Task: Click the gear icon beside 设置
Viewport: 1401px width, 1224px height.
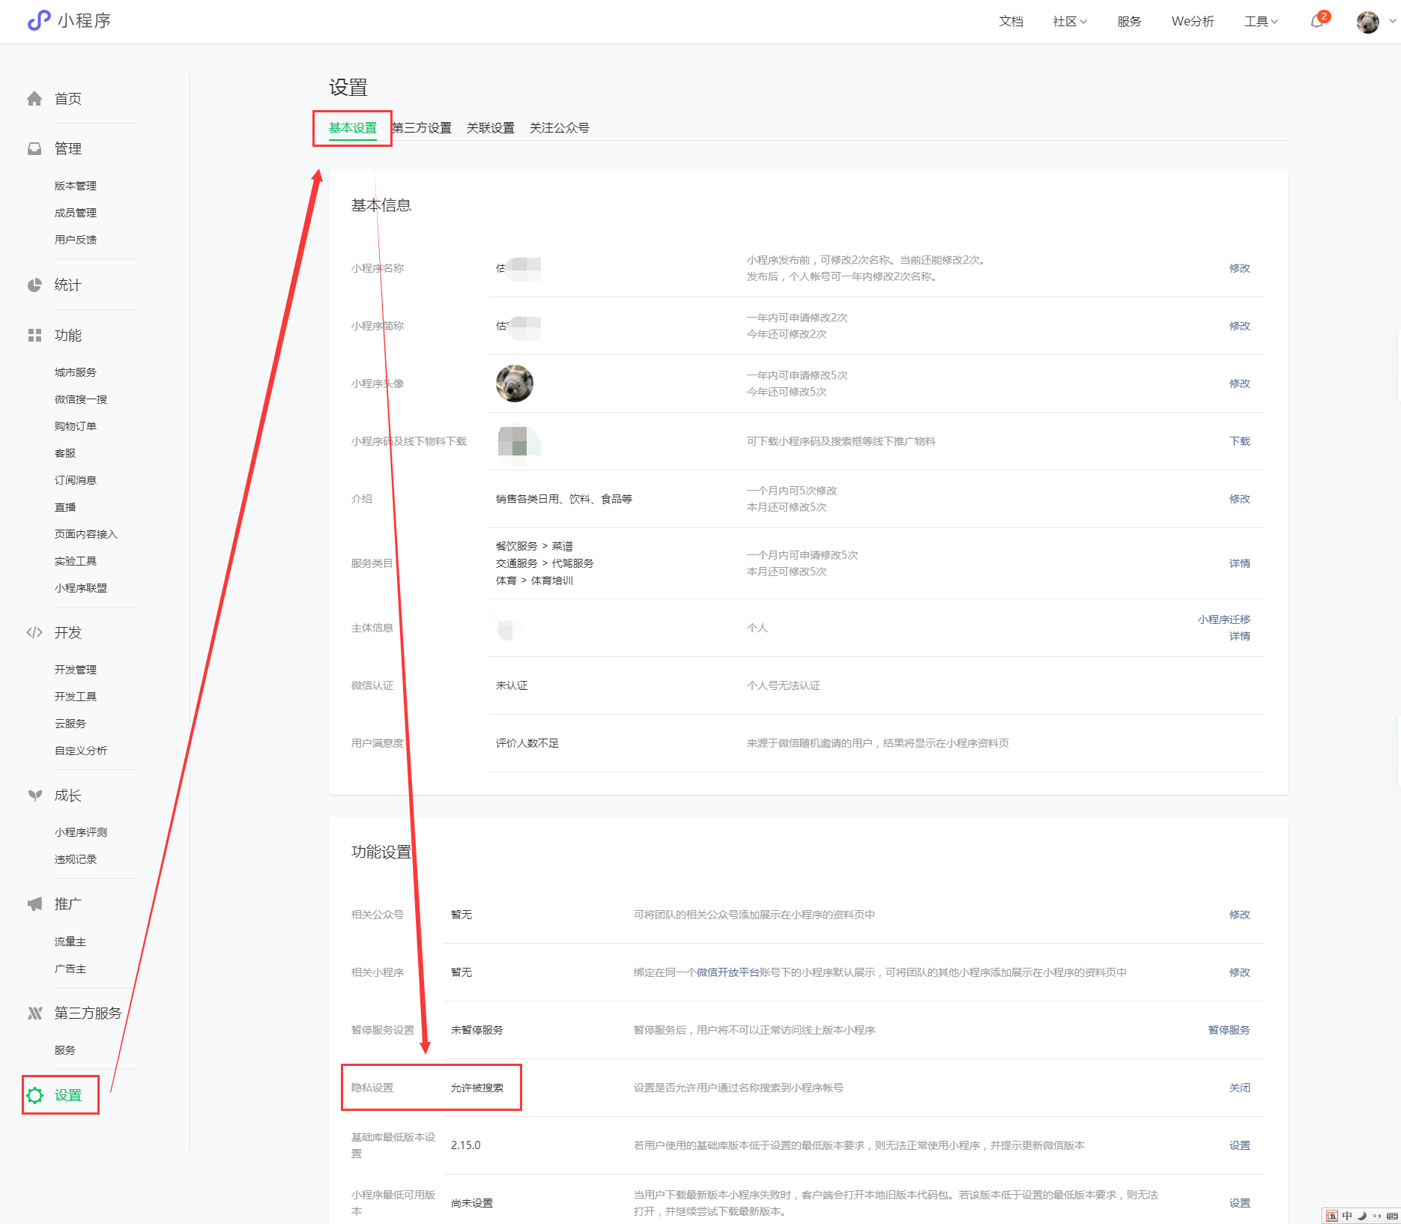Action: pos(35,1096)
